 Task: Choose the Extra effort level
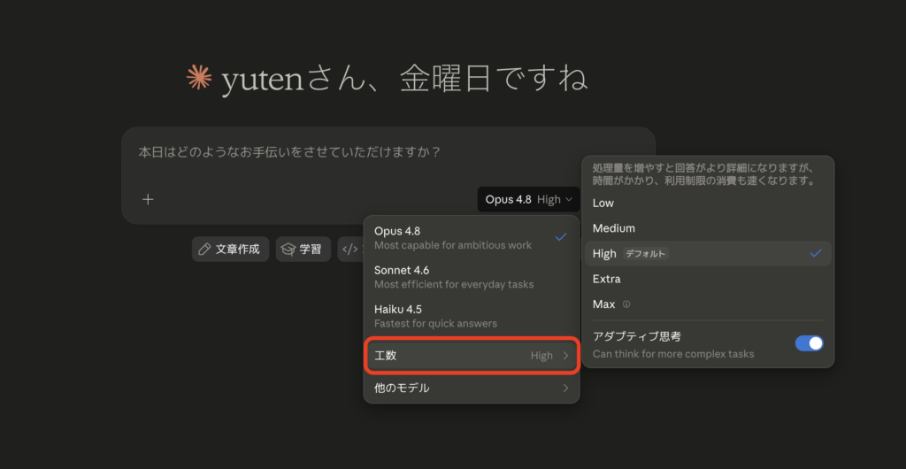[708, 279]
